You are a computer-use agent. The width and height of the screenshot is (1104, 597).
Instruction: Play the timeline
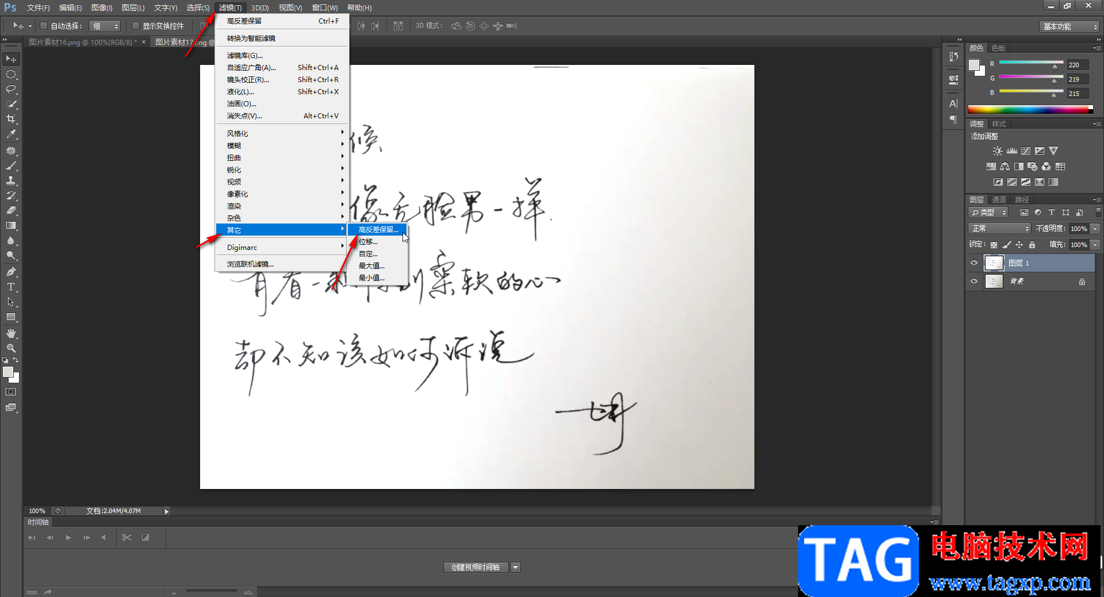pyautogui.click(x=68, y=538)
